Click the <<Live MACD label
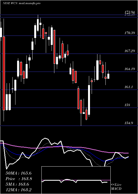 pos(116,187)
